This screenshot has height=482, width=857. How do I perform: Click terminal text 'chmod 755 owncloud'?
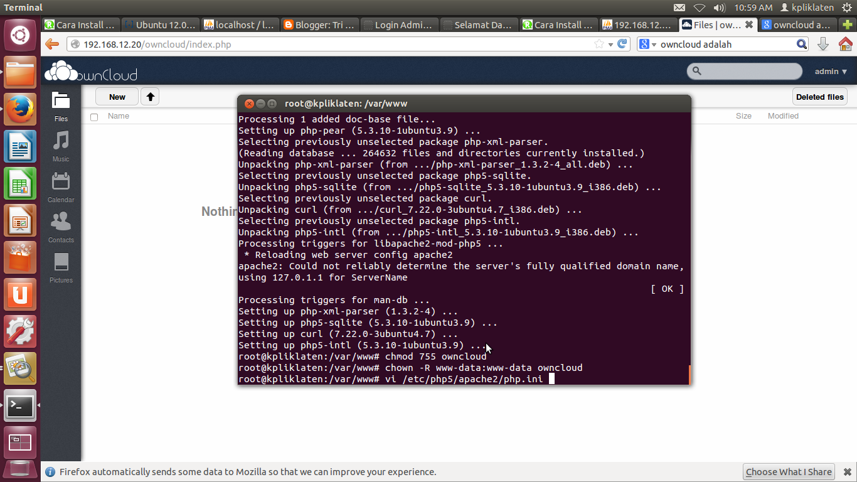[x=435, y=356]
